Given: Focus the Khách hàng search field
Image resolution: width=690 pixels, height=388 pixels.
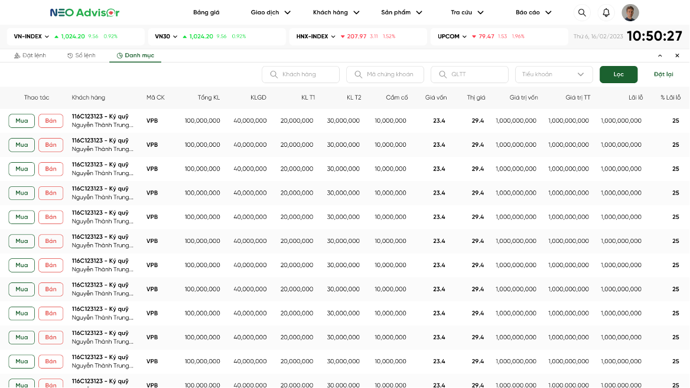Looking at the screenshot, I should (301, 74).
